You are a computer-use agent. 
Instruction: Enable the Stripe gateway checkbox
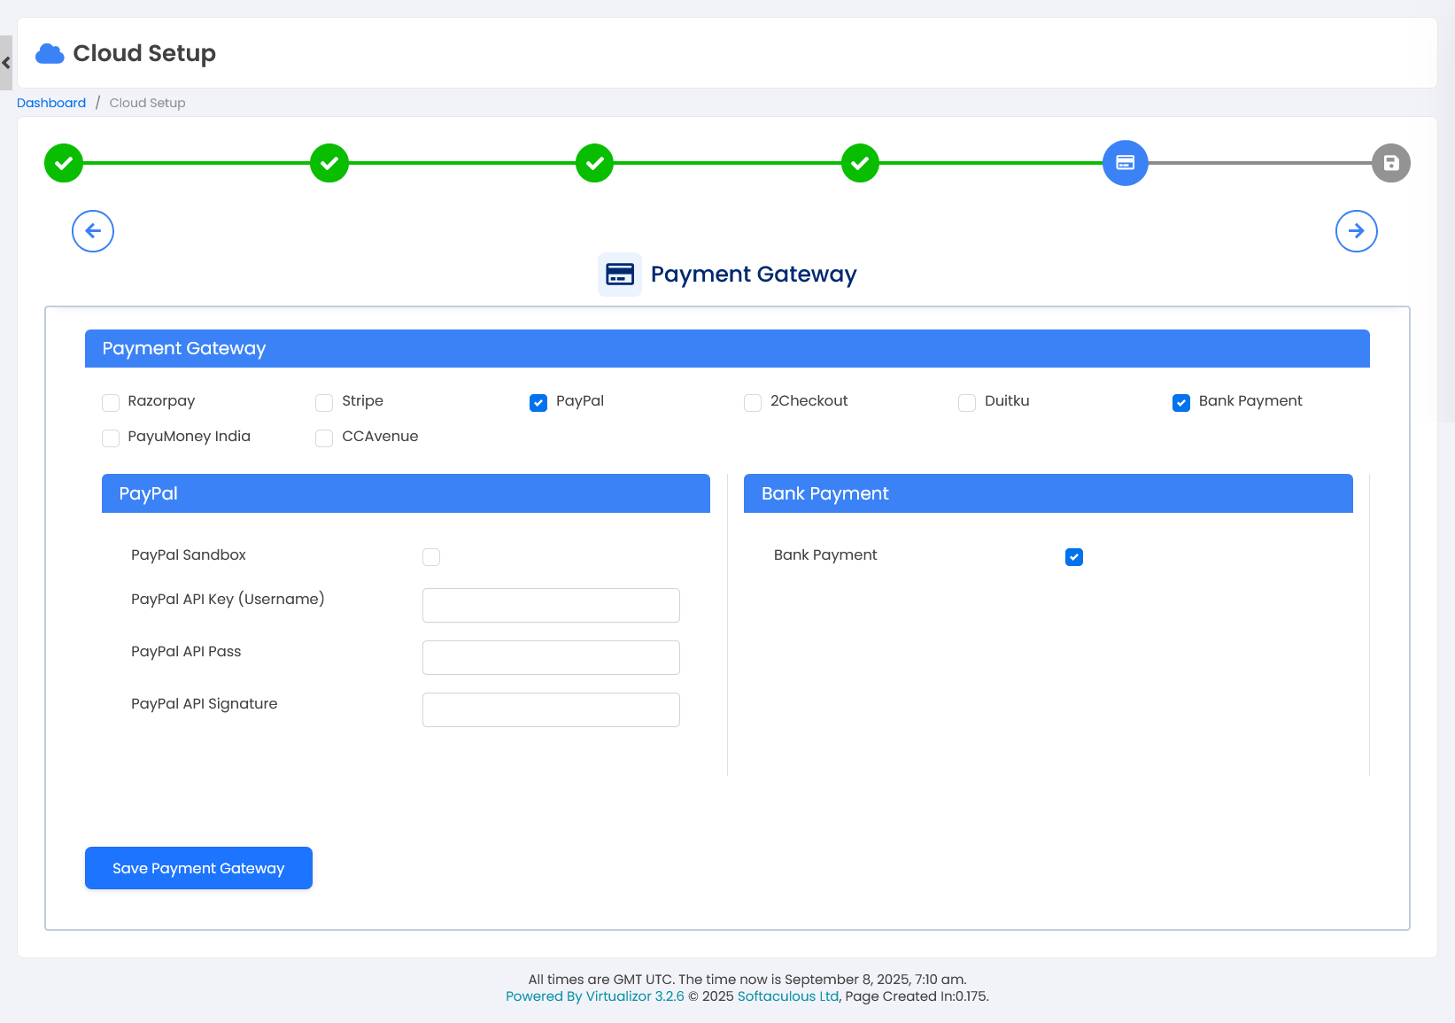click(x=324, y=403)
